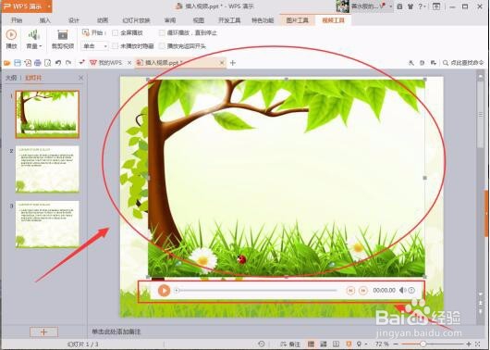The width and height of the screenshot is (490, 350).
Task: Click the video step forward button
Action: (x=363, y=291)
